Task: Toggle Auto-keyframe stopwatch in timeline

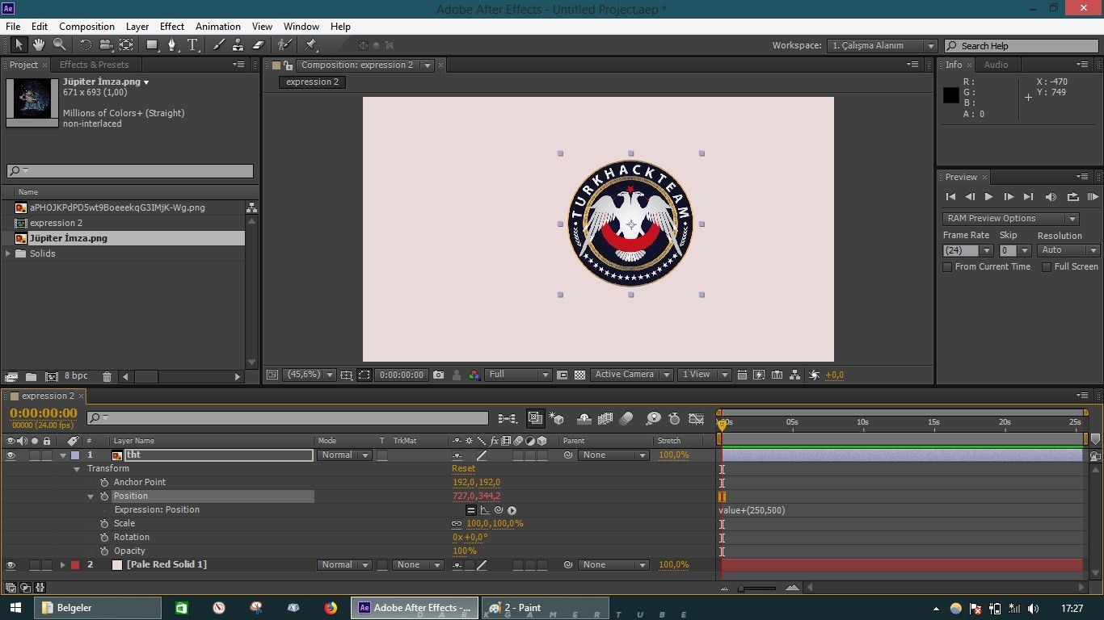Action: [x=675, y=418]
